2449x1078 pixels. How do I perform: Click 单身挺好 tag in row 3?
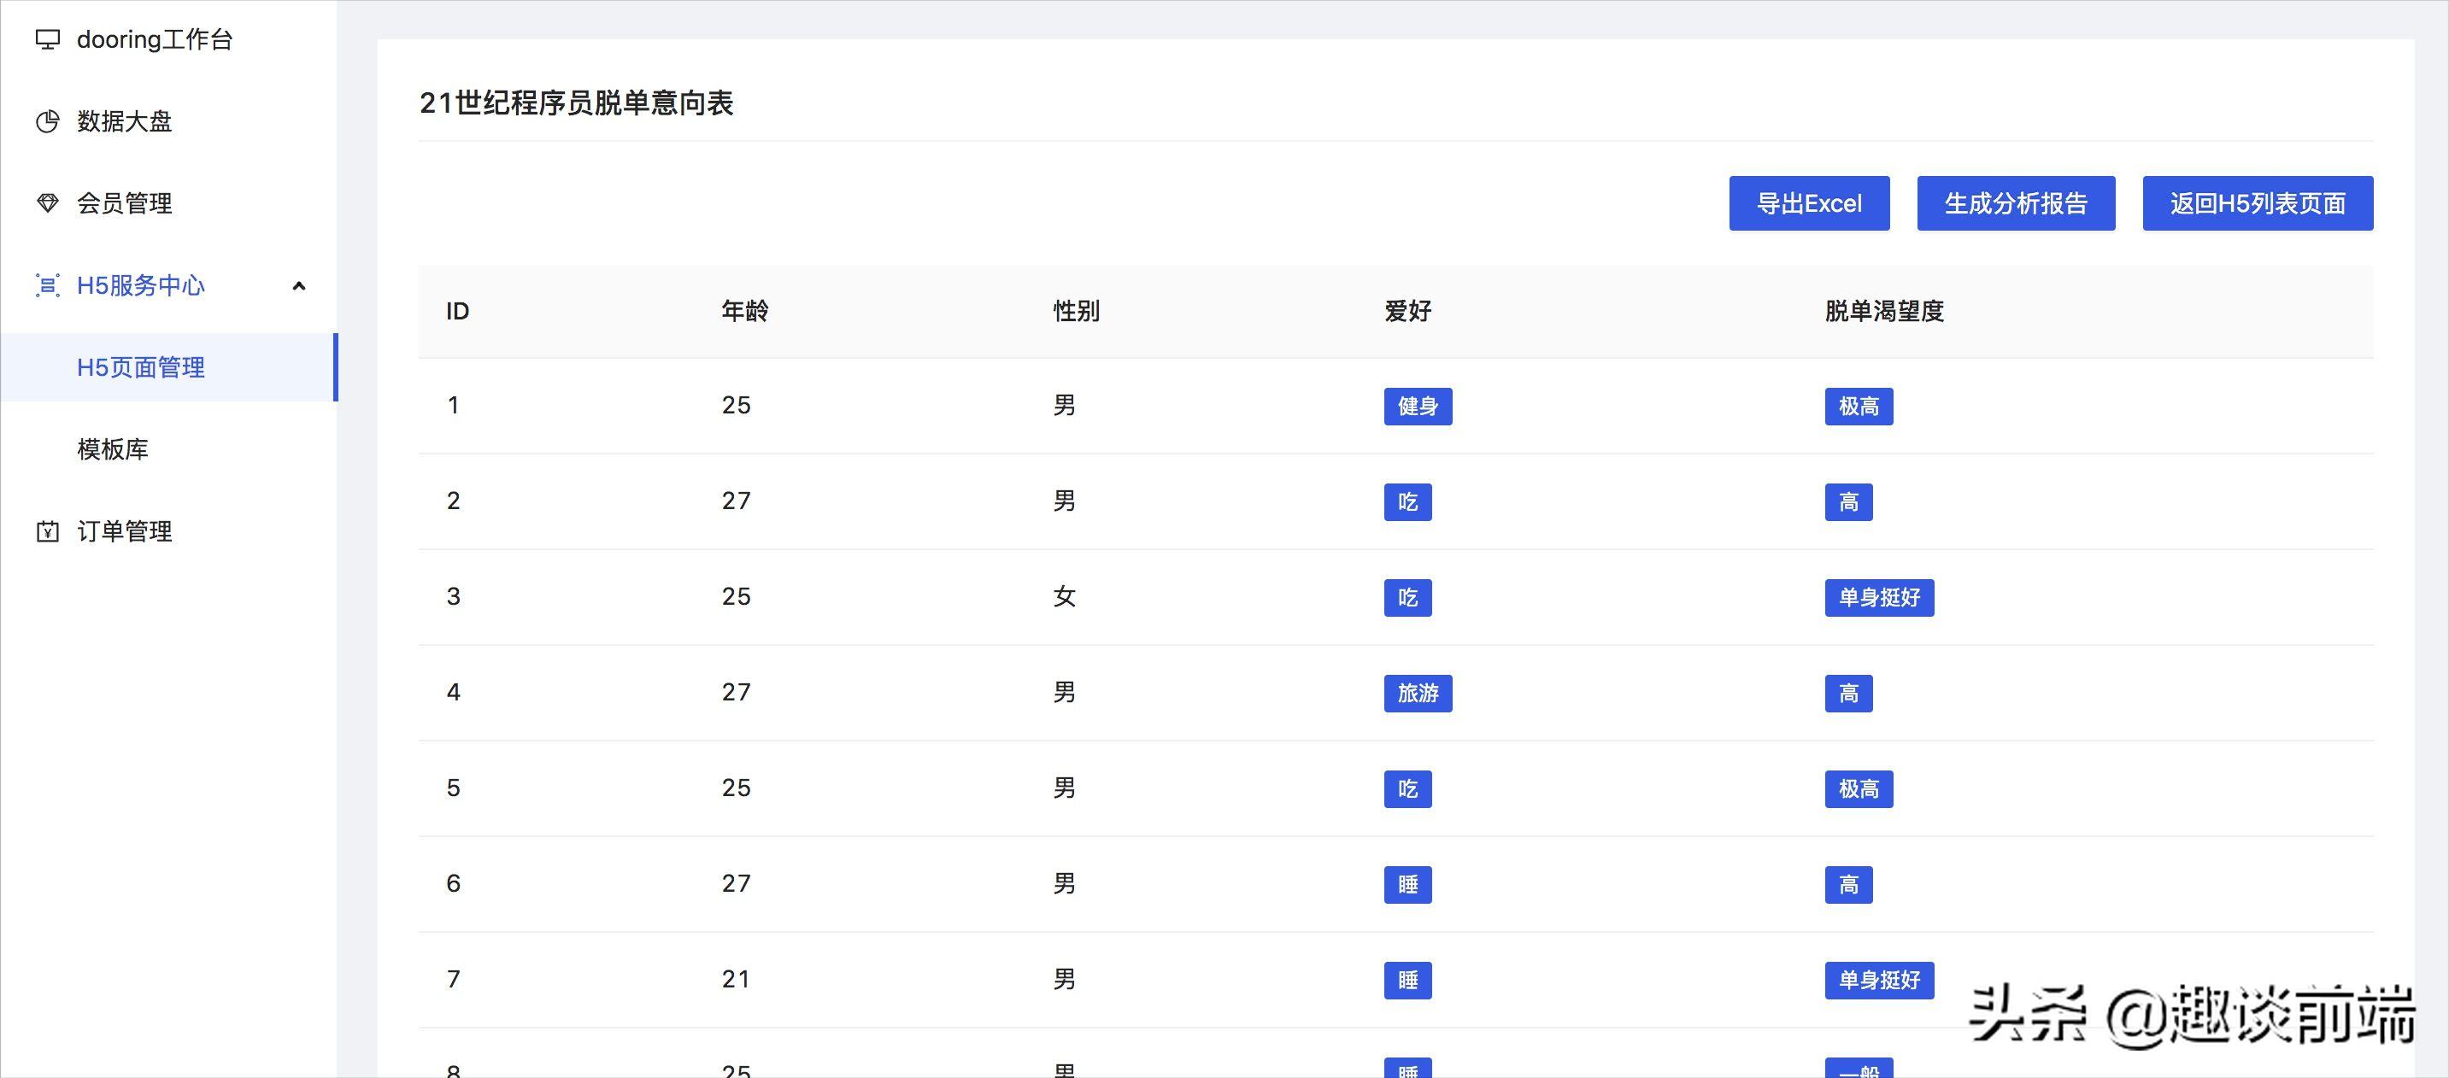[1880, 597]
